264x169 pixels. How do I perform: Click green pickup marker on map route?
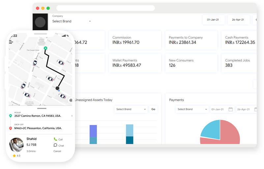click(x=45, y=48)
